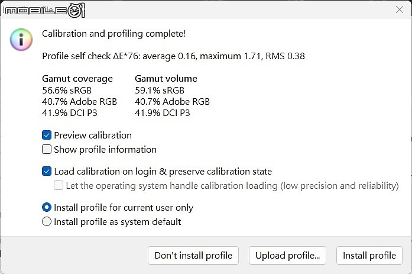Select Install profile as system default
The width and height of the screenshot is (412, 274).
tap(47, 221)
